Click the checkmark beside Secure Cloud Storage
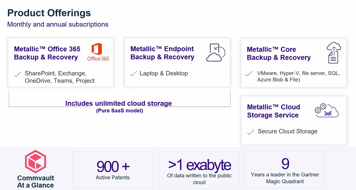Screen dimensions: 356x190 pyautogui.click(x=250, y=132)
